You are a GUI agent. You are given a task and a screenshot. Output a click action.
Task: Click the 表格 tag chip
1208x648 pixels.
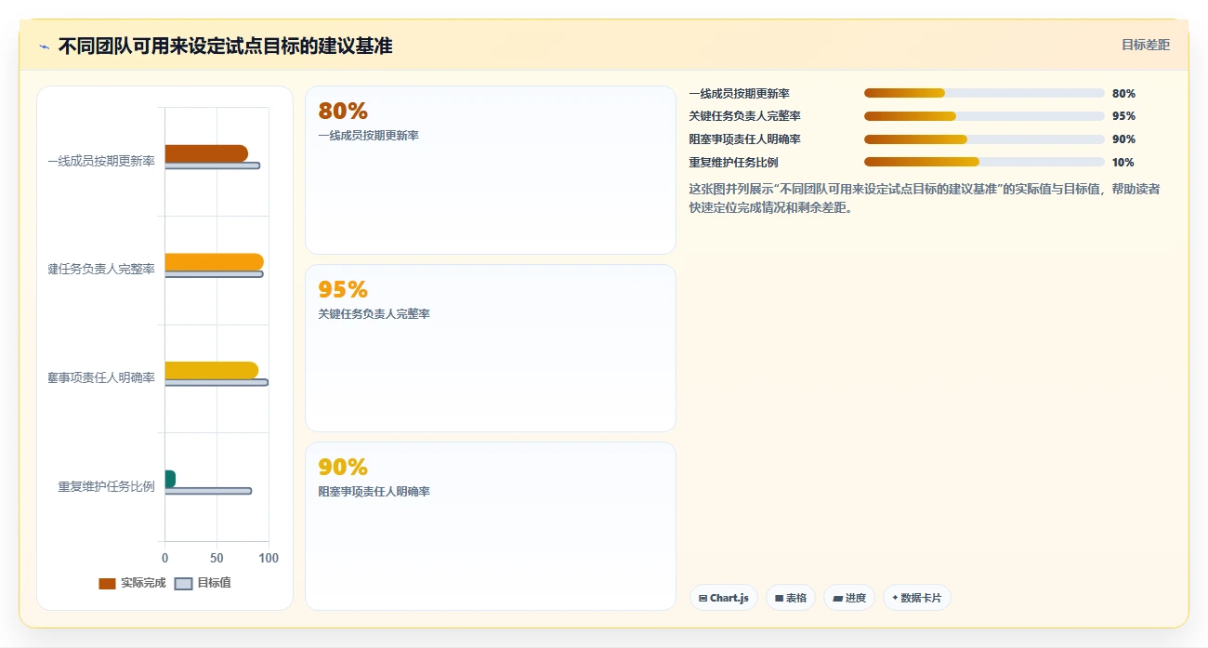791,598
